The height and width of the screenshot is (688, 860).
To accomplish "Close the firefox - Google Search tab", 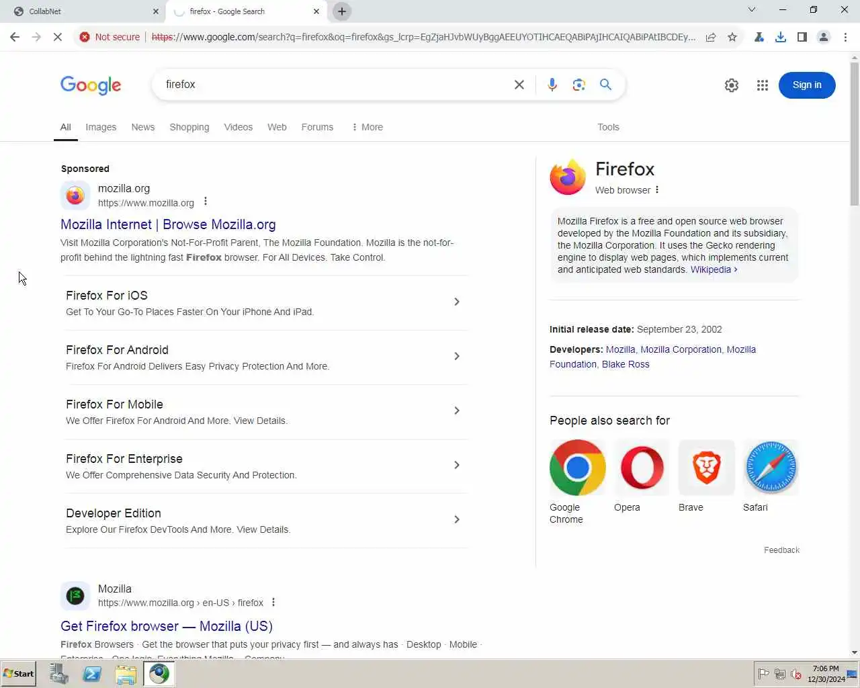I will (316, 11).
